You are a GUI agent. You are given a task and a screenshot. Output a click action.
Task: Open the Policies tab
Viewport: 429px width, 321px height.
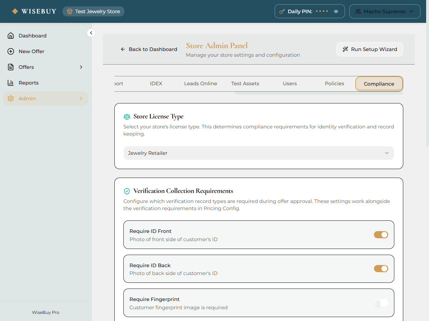pyautogui.click(x=334, y=83)
